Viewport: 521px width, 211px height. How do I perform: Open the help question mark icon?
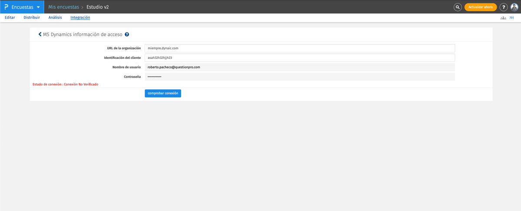[x=504, y=7]
